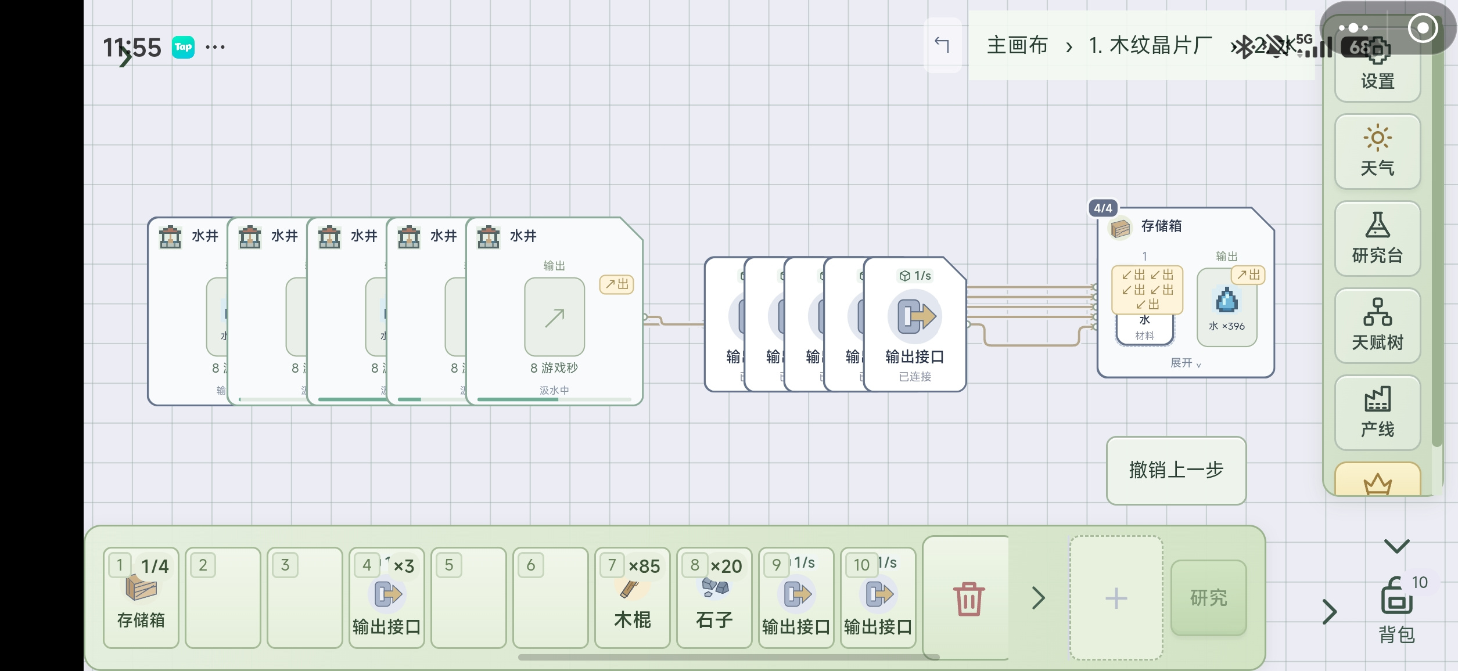This screenshot has width=1458, height=671.
Task: Select 输出接口 in hotbar slot 4
Action: pyautogui.click(x=386, y=598)
